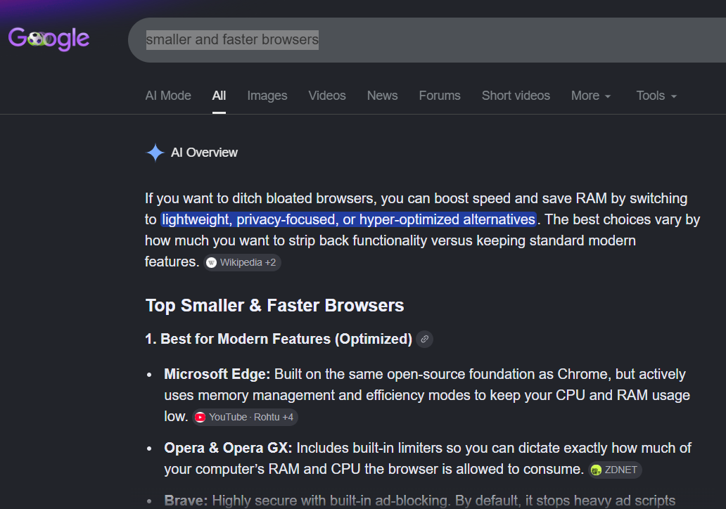
Task: Click the ZDNET source favicon
Action: coord(596,470)
